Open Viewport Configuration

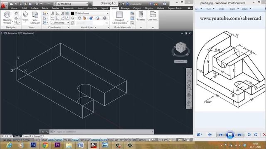[120, 18]
